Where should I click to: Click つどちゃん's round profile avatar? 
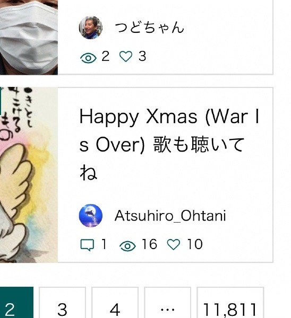pyautogui.click(x=91, y=28)
